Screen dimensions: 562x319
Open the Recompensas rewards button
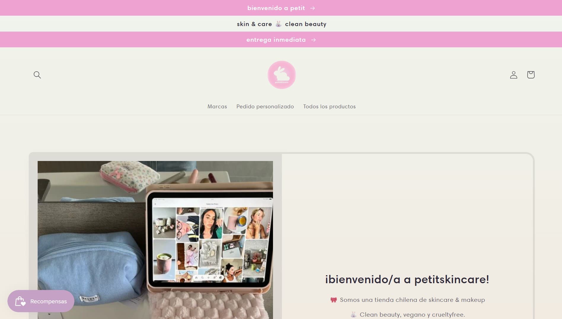[x=41, y=301]
